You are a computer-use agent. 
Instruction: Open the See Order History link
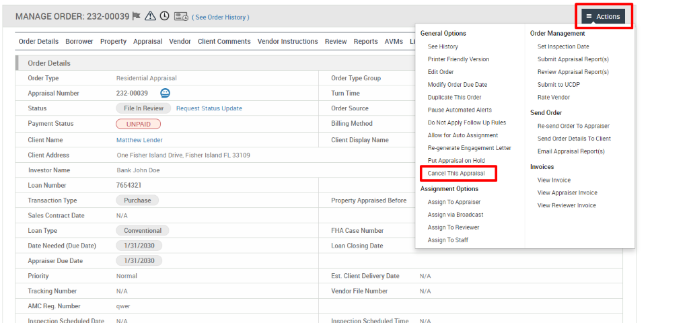(221, 17)
